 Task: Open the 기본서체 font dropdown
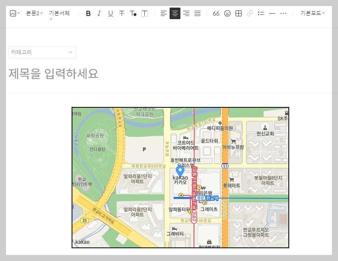pos(59,15)
